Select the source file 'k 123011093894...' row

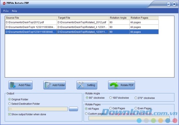point(31,27)
